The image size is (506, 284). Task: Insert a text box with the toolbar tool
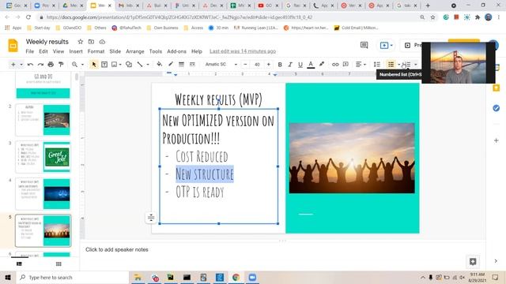click(x=104, y=65)
